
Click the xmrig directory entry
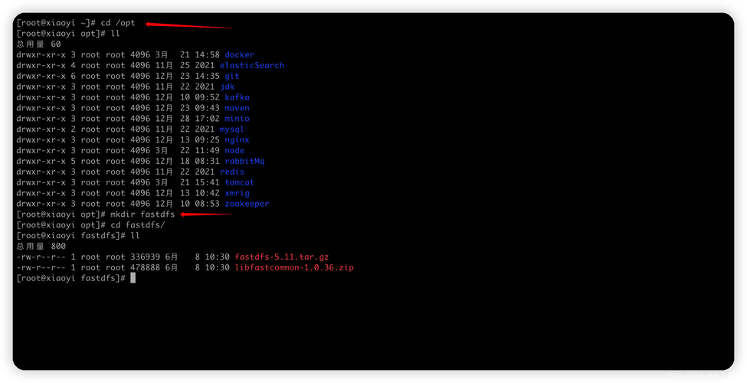pyautogui.click(x=237, y=193)
